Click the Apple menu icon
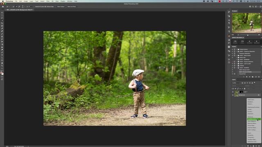The width and height of the screenshot is (262, 147). coord(3,1)
